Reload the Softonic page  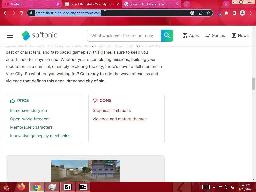tap(21, 13)
